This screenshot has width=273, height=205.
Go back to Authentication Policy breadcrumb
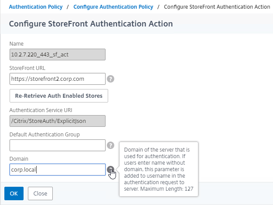(36, 7)
